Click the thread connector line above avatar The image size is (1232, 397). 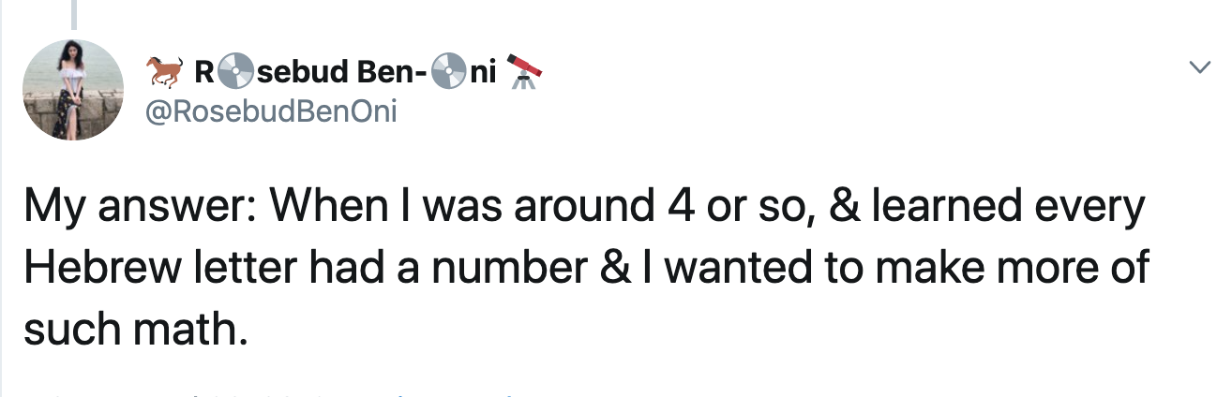73,11
